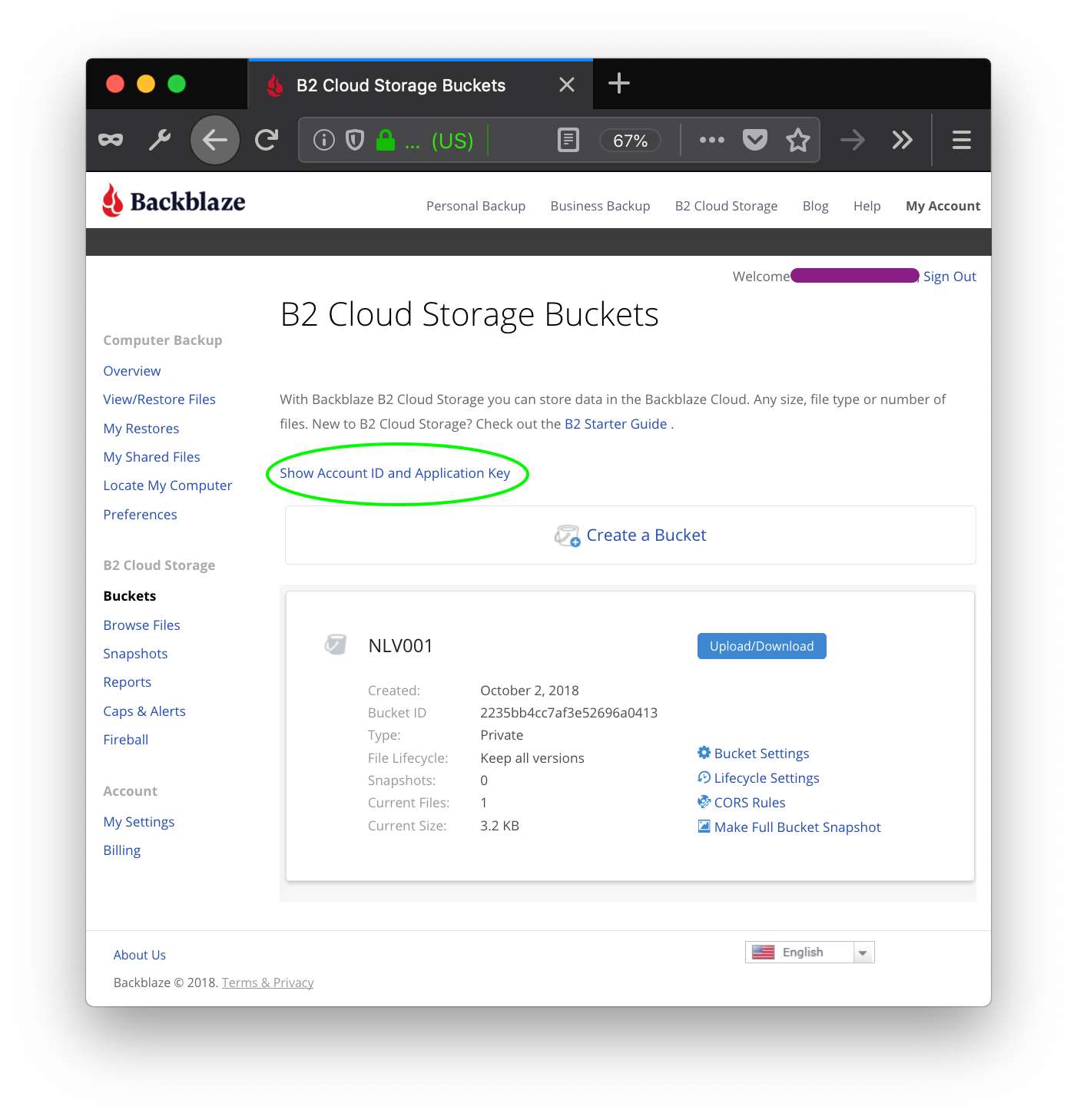Open Reports in the sidebar

click(x=128, y=682)
